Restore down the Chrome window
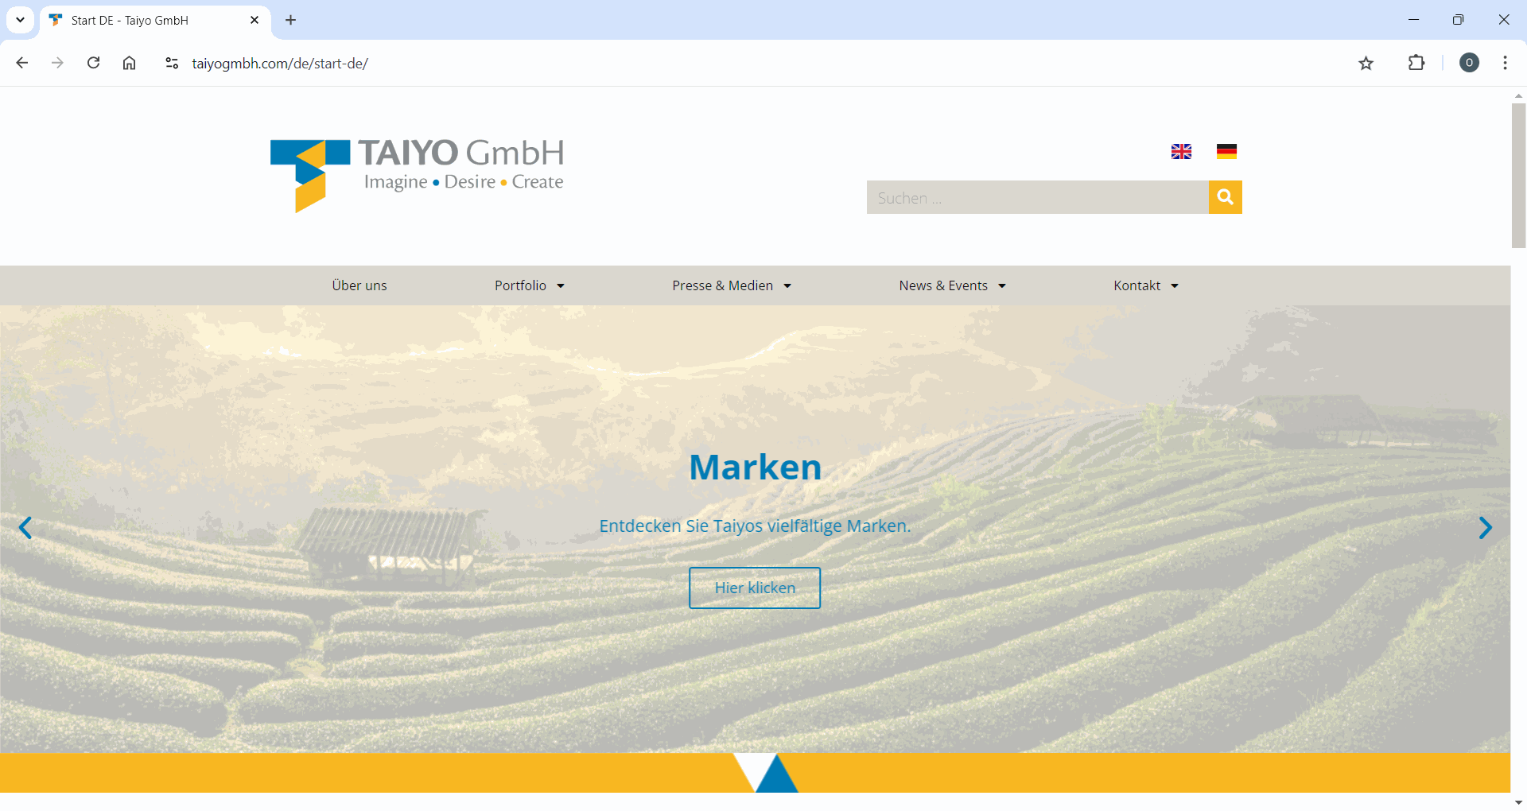Viewport: 1527px width, 811px height. [1458, 20]
